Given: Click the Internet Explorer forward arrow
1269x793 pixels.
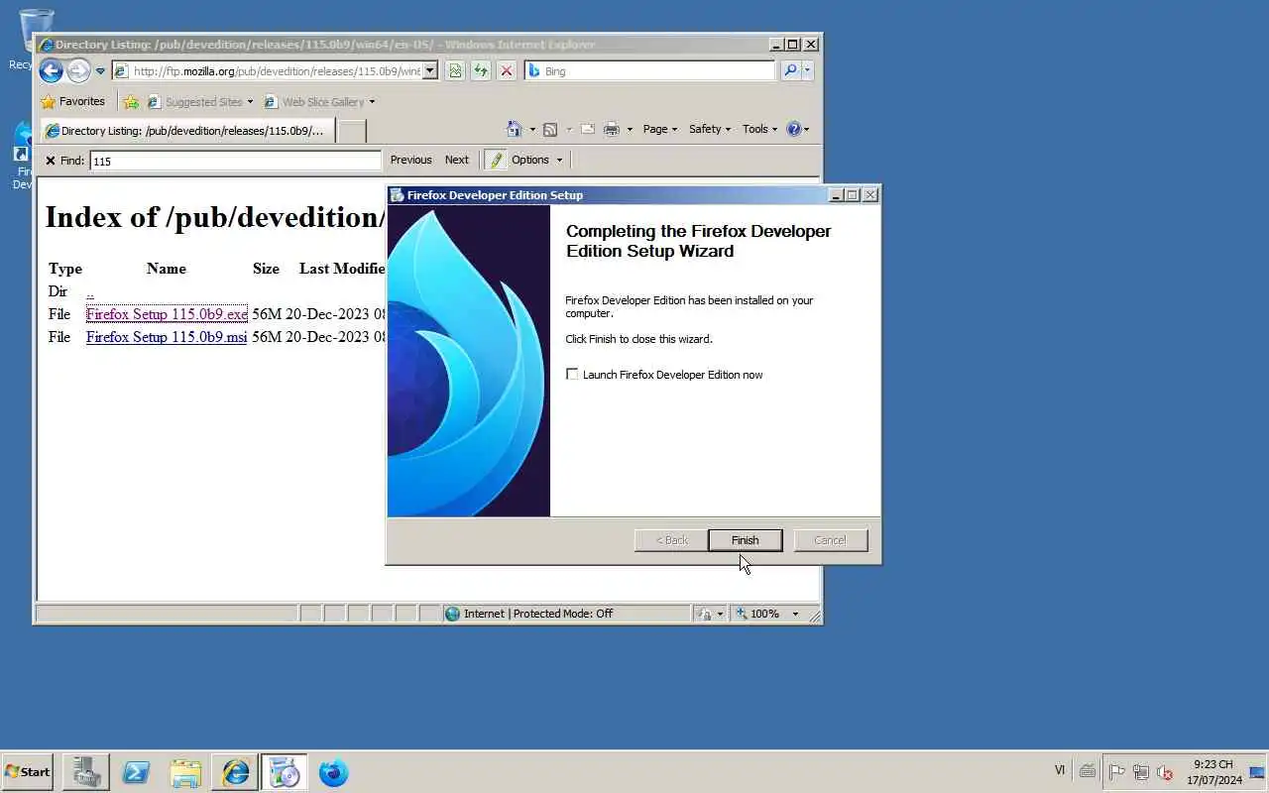Looking at the screenshot, I should click(78, 70).
